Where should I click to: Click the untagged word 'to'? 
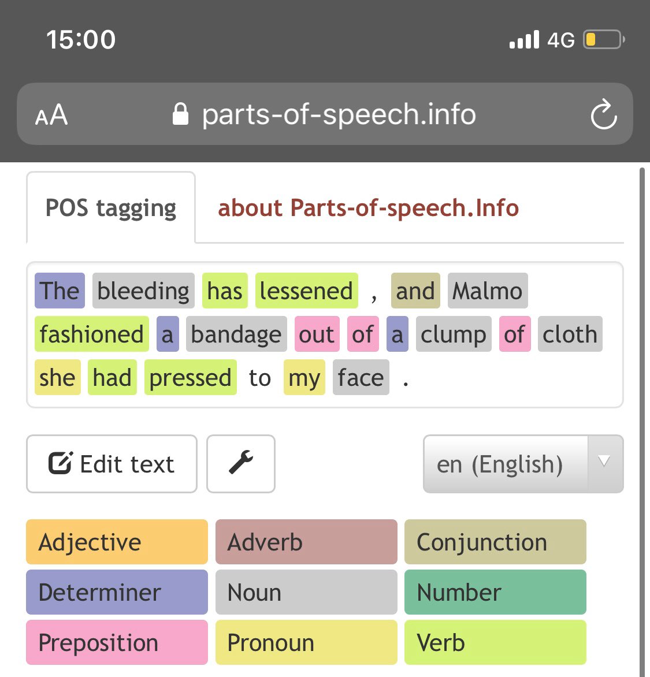tap(260, 378)
